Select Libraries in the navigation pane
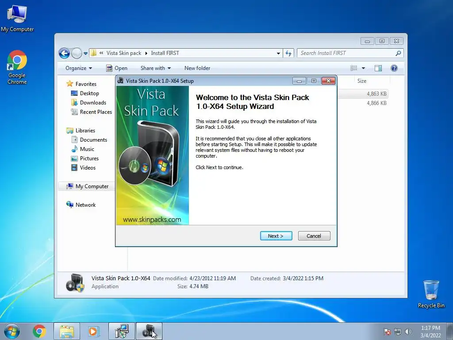This screenshot has height=340, width=453. [x=81, y=131]
